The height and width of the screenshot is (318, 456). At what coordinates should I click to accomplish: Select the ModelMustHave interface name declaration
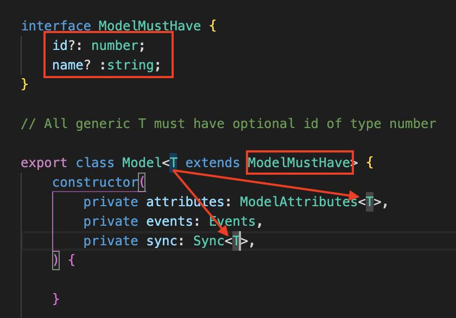click(x=150, y=26)
